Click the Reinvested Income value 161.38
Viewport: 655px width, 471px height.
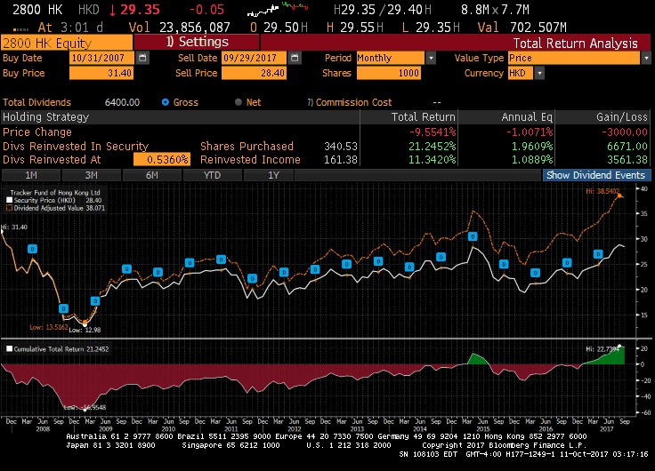pos(341,160)
